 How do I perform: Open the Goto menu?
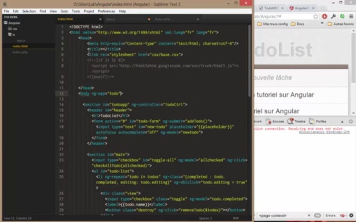[64, 11]
